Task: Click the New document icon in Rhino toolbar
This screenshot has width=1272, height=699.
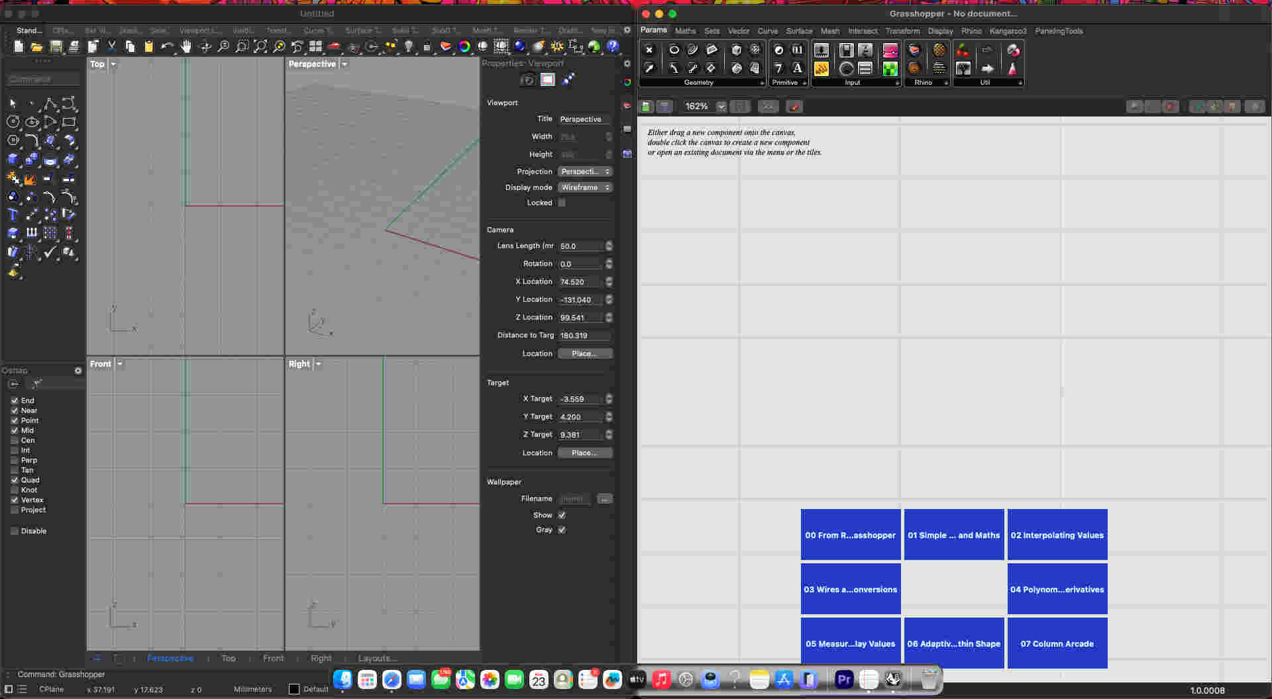Action: click(19, 46)
